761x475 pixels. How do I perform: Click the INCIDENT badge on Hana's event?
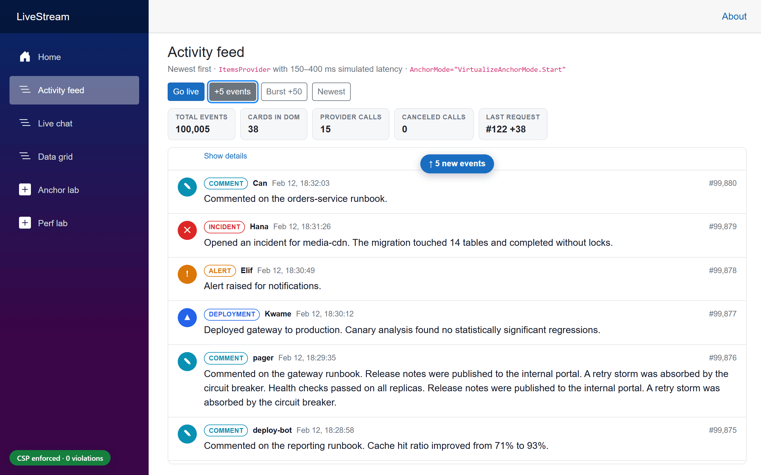point(224,227)
